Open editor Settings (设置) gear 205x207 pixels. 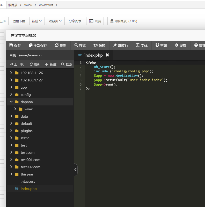tap(181, 45)
